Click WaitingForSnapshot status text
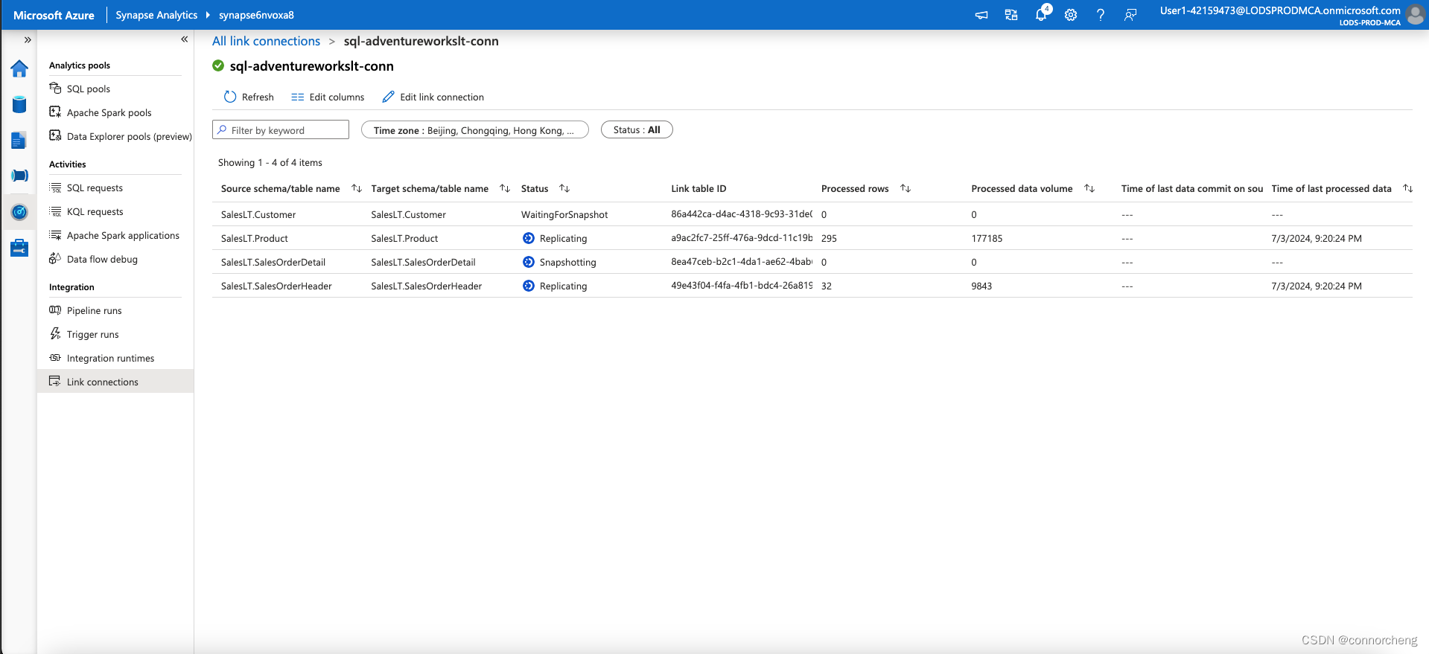 pos(564,214)
